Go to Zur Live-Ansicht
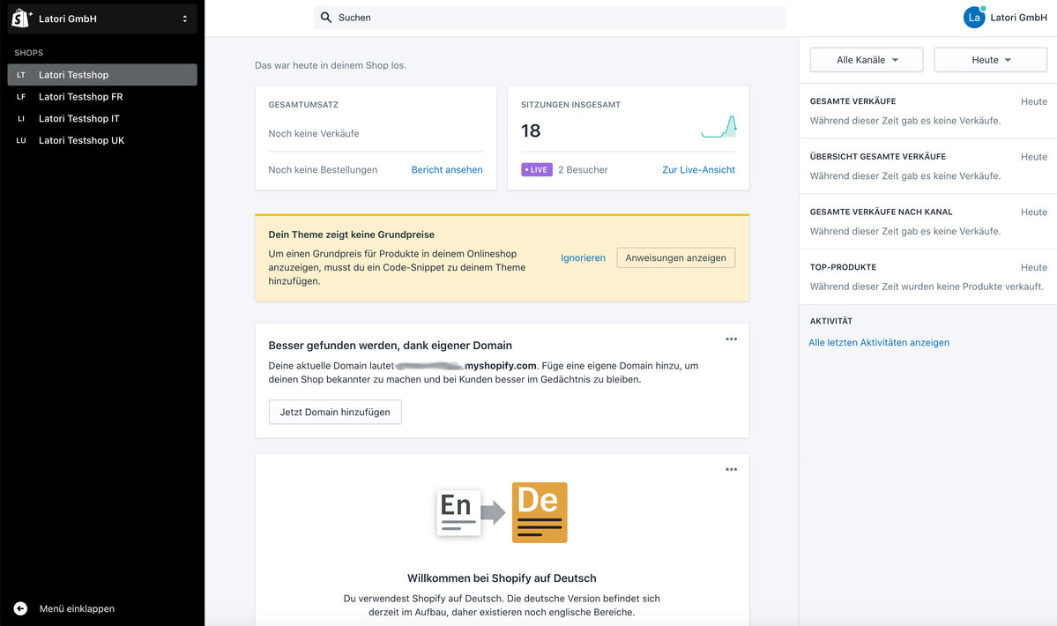Viewport: 1057px width, 626px height. (698, 170)
